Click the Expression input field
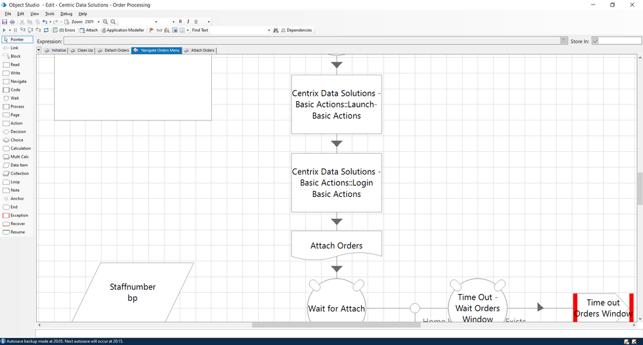This screenshot has width=643, height=345. coord(312,41)
